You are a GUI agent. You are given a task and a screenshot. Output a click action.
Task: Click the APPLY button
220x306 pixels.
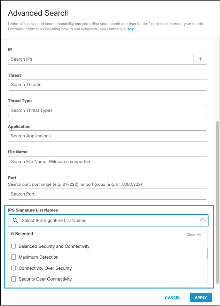pyautogui.click(x=201, y=297)
